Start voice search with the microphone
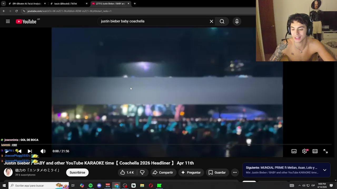 coord(237,22)
